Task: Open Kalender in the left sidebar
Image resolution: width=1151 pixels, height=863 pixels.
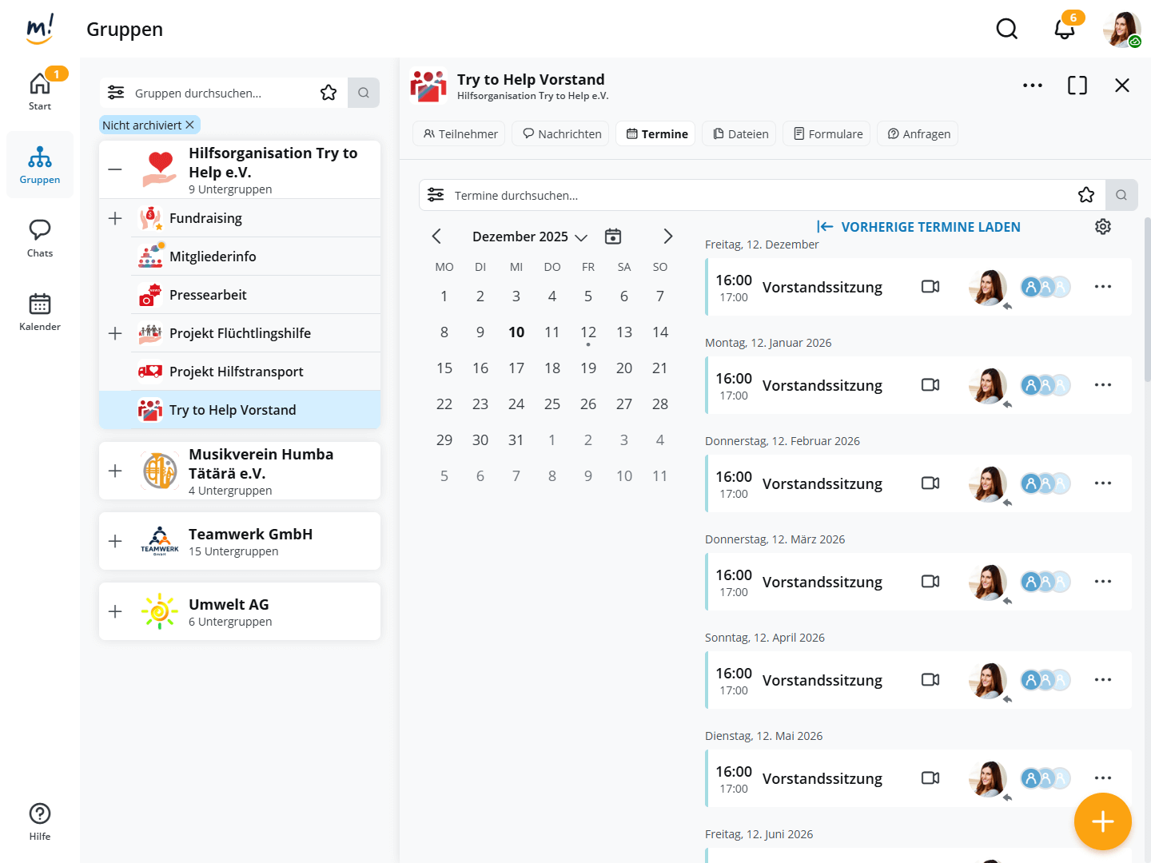Action: pyautogui.click(x=40, y=312)
